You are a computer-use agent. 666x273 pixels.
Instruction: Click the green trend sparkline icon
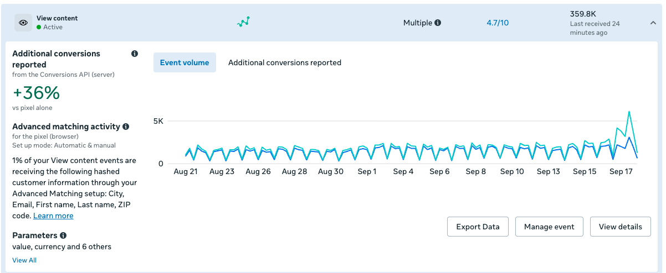[244, 22]
